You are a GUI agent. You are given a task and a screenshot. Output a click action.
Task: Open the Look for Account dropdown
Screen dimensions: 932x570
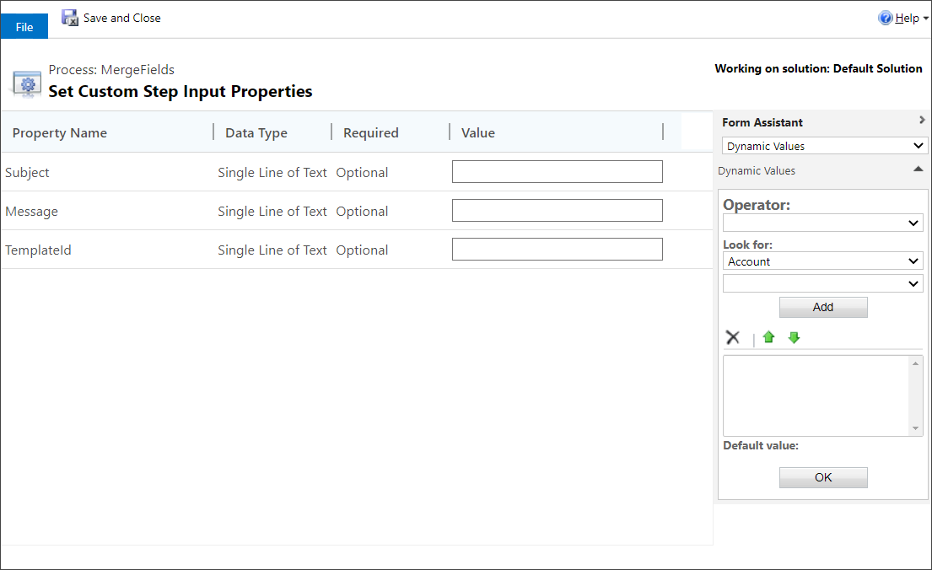click(822, 261)
